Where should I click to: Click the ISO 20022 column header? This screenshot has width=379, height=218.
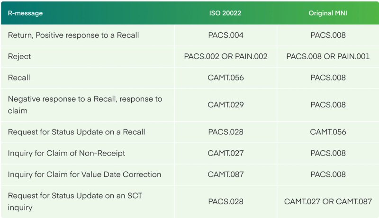[x=225, y=13]
